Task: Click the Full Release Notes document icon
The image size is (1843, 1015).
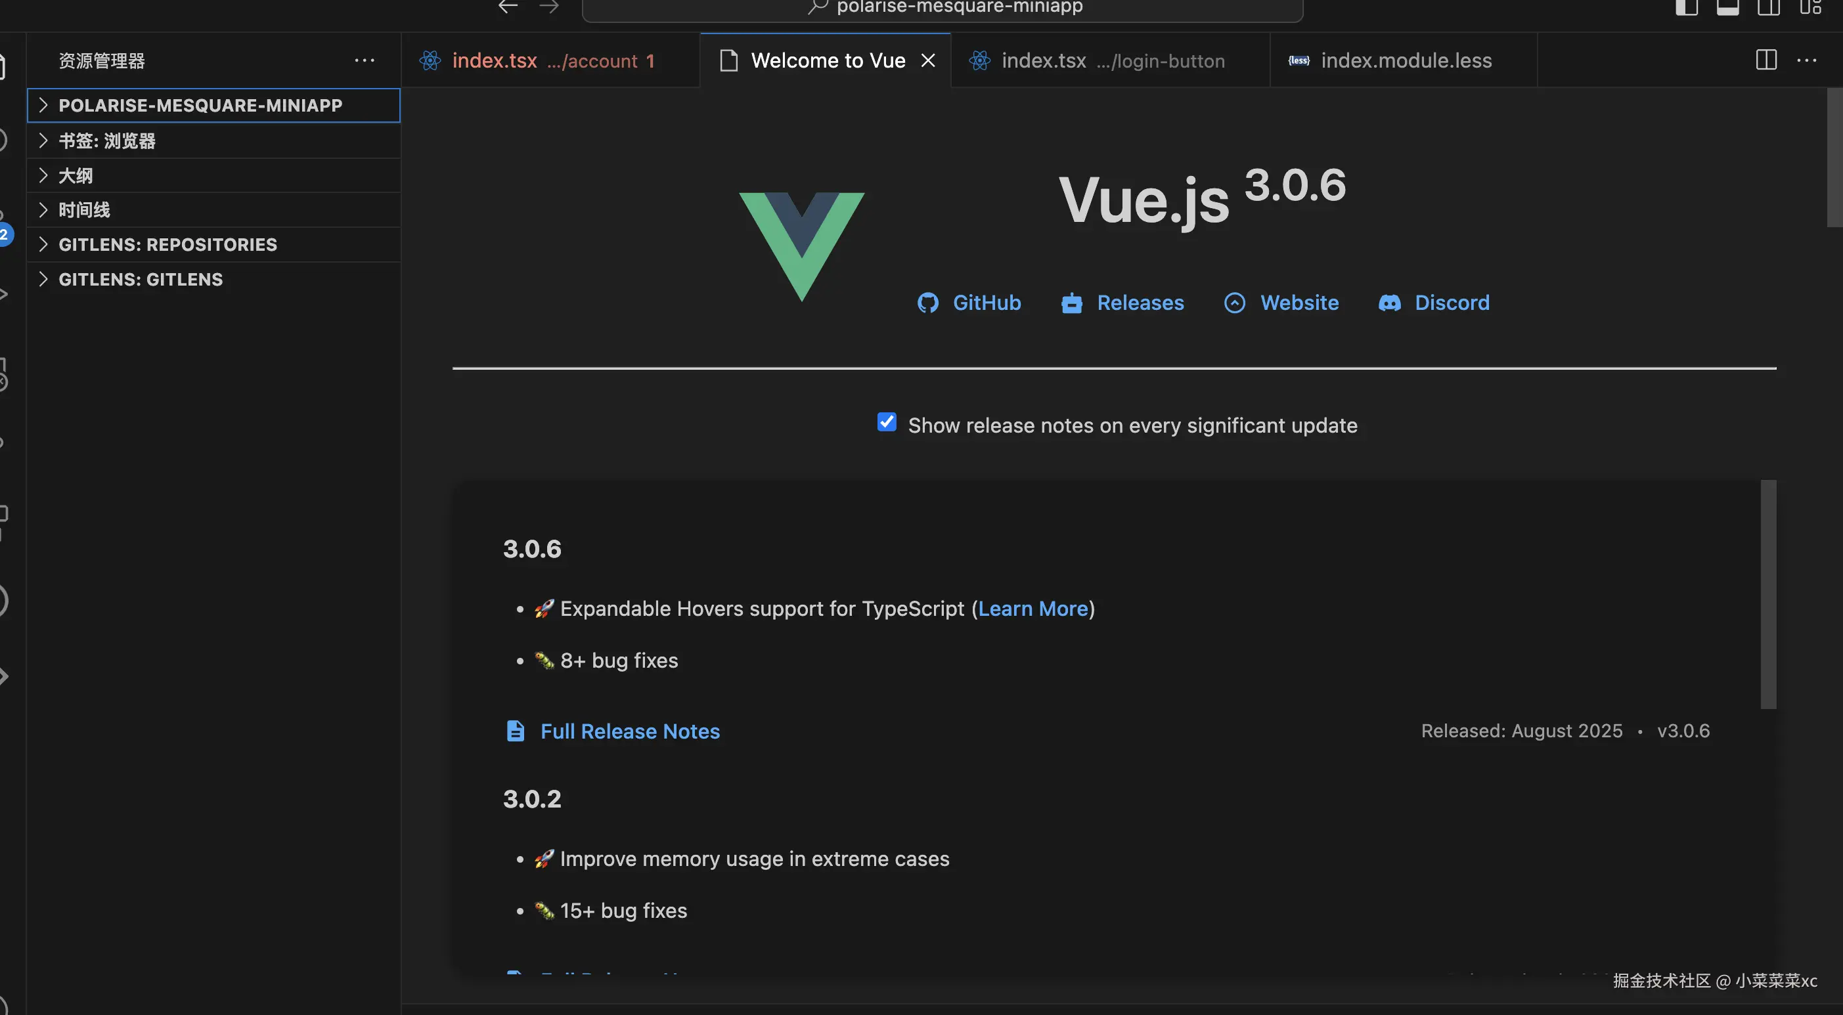Action: [515, 731]
